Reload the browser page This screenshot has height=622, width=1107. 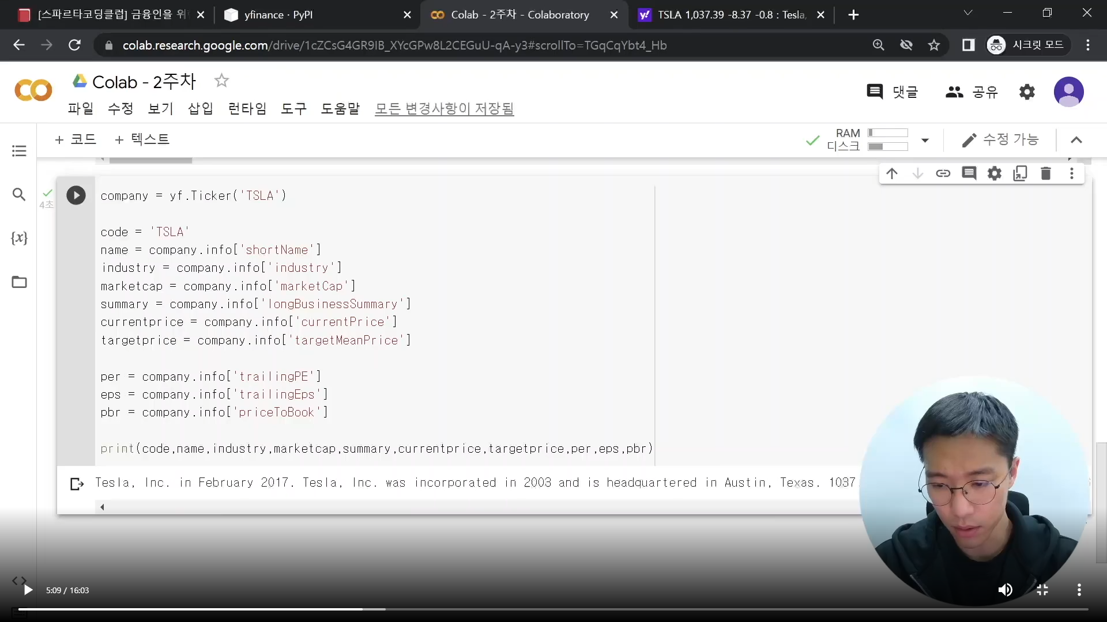(74, 45)
